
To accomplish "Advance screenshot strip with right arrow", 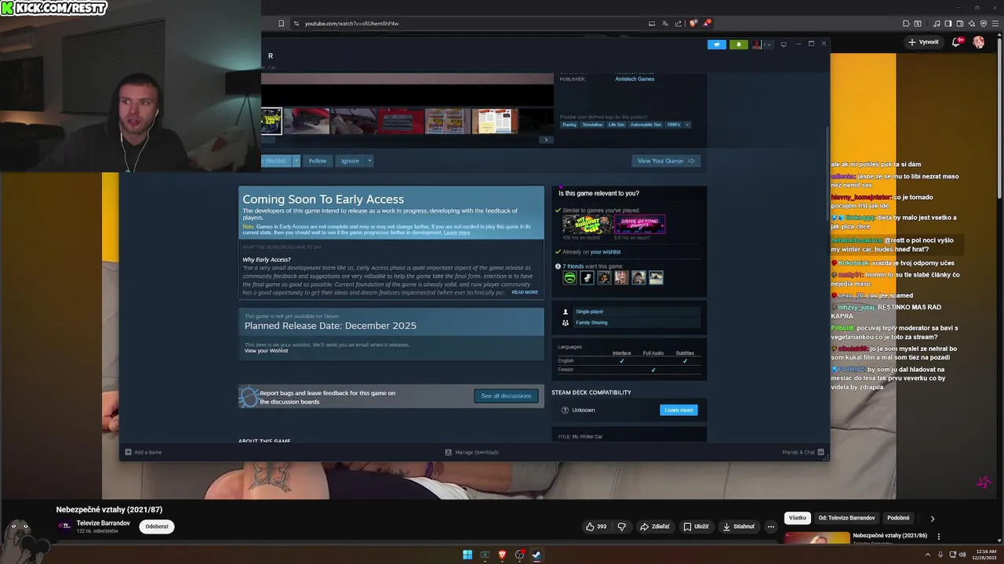I will tap(546, 140).
